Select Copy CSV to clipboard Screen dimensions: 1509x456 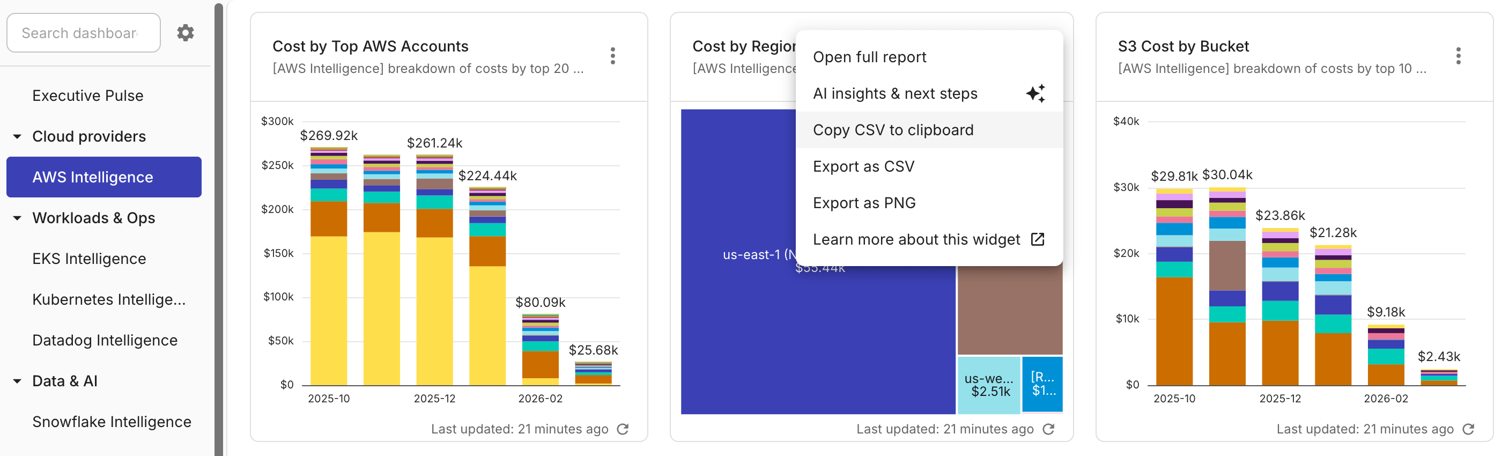[x=893, y=129]
